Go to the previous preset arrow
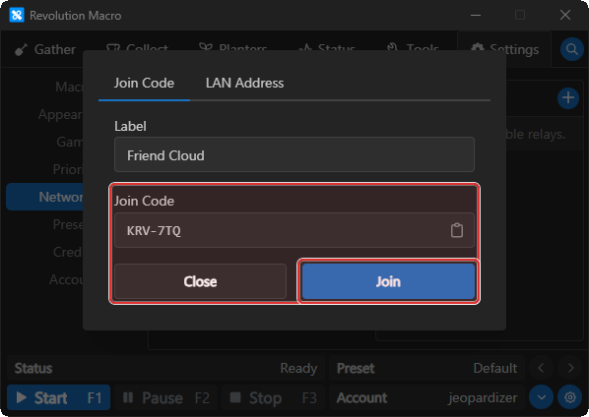Viewport: 589px width, 417px height. [x=541, y=368]
